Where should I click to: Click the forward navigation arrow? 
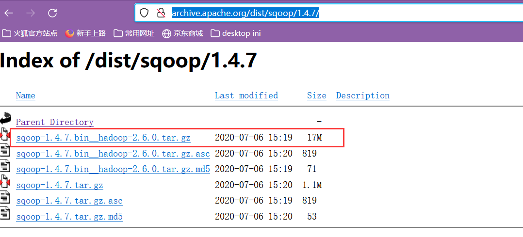31,13
